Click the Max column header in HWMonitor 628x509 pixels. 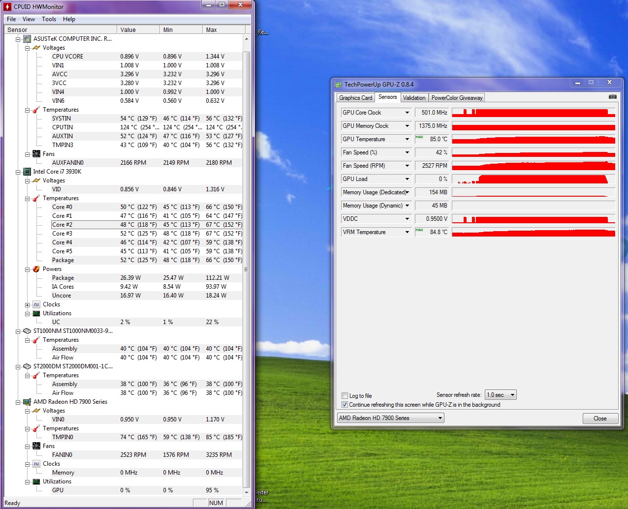pyautogui.click(x=223, y=30)
